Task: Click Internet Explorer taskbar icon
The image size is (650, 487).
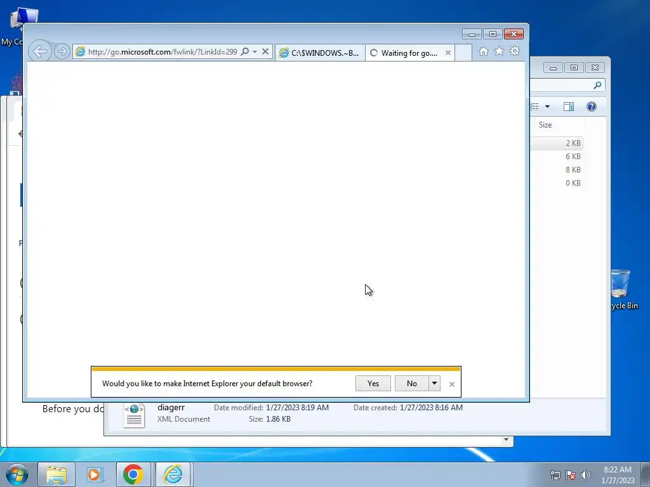Action: tap(173, 474)
